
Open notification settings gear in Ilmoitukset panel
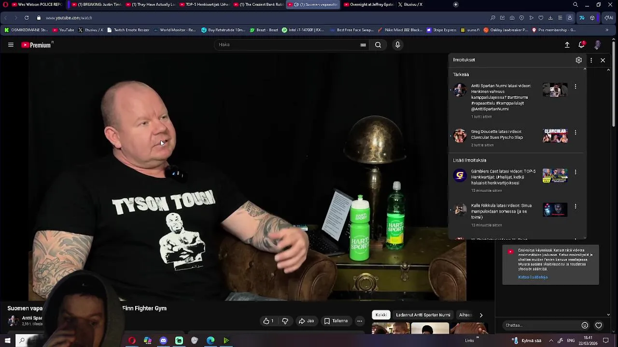[x=578, y=60]
